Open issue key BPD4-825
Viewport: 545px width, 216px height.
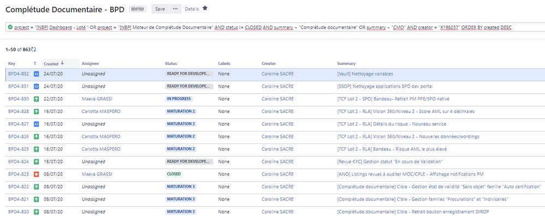coord(19,149)
